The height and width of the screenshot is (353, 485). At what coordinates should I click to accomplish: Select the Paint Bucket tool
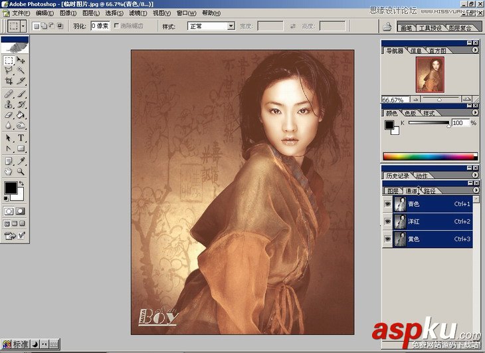pos(21,115)
